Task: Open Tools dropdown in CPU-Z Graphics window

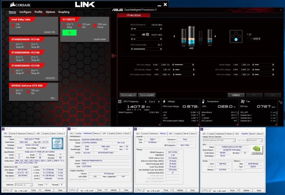Action: [234, 190]
